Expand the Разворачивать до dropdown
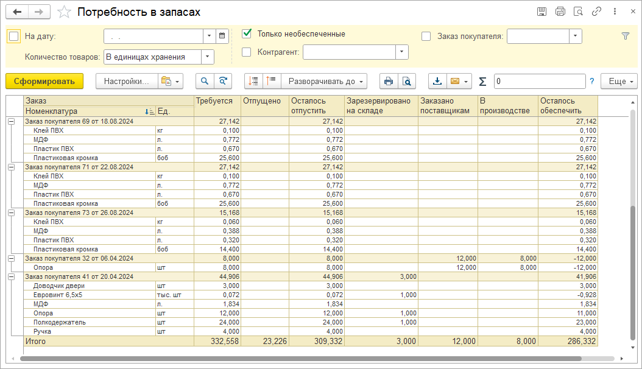This screenshot has height=369, width=642. [324, 81]
